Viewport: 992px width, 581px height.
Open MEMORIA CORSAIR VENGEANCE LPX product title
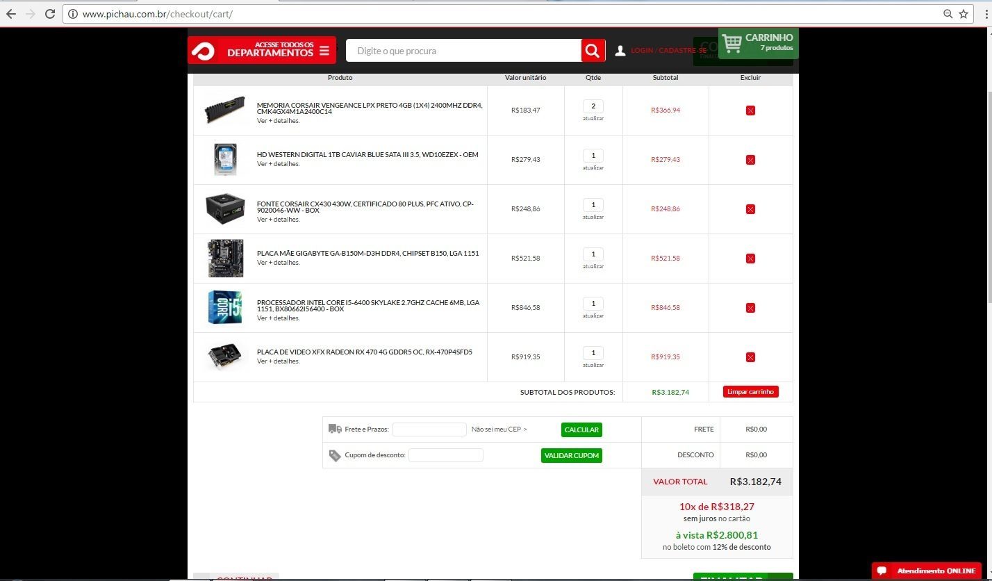(x=370, y=108)
